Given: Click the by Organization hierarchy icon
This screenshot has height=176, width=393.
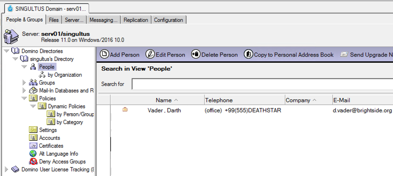Looking at the screenshot, I should [42, 75].
